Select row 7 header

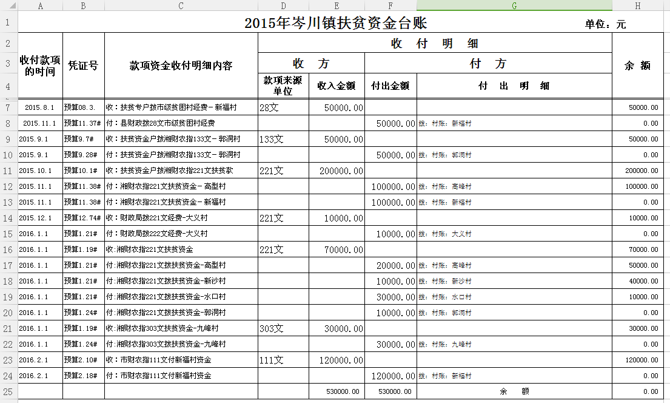click(x=8, y=107)
